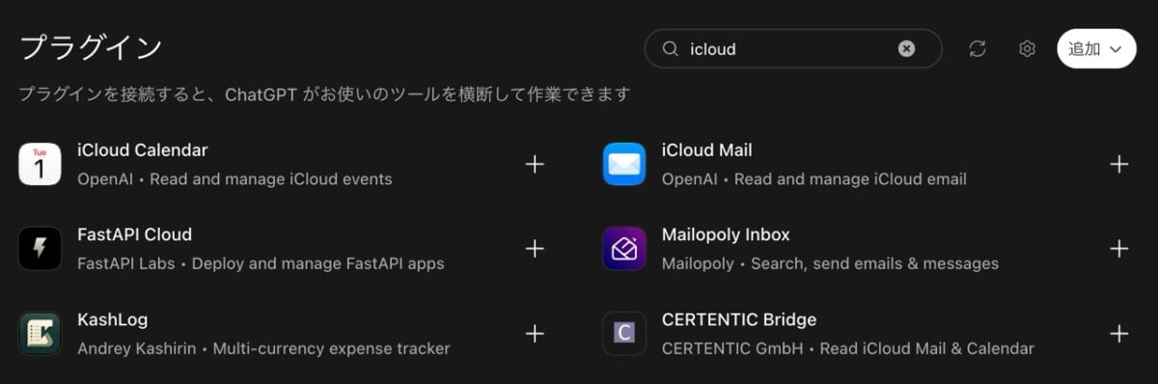The width and height of the screenshot is (1158, 384).
Task: Open the CERTENTIC Bridge C icon
Action: tap(624, 333)
